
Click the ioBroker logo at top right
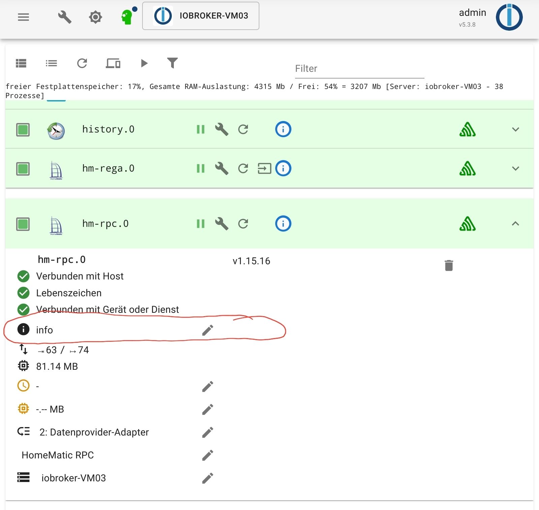[509, 17]
